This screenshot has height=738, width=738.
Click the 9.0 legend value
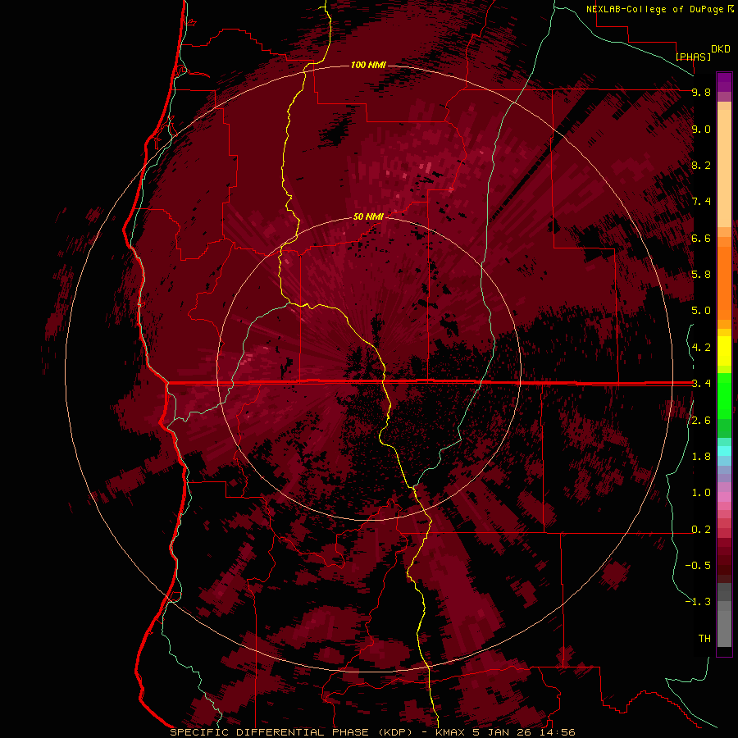tap(701, 129)
